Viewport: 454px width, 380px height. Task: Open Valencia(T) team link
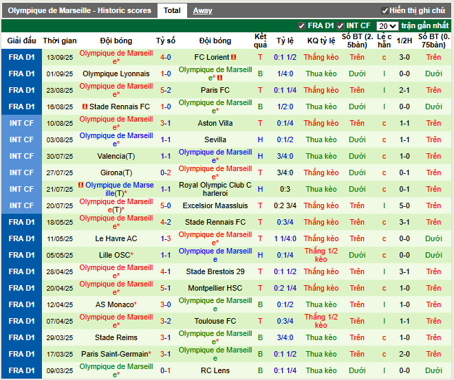(116, 156)
